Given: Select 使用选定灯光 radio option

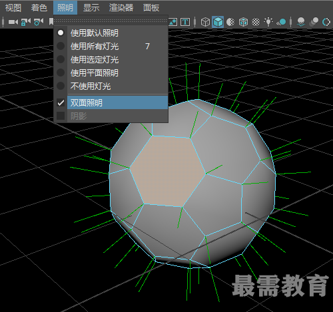Looking at the screenshot, I should 111,59.
